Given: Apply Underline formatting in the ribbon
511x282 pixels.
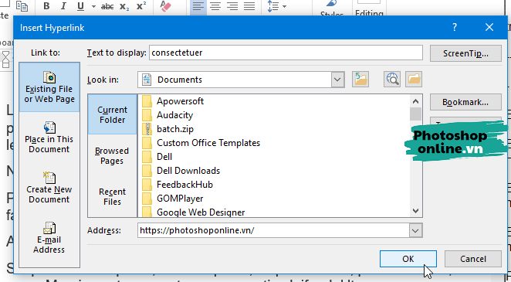Looking at the screenshot, I should pyautogui.click(x=80, y=6).
